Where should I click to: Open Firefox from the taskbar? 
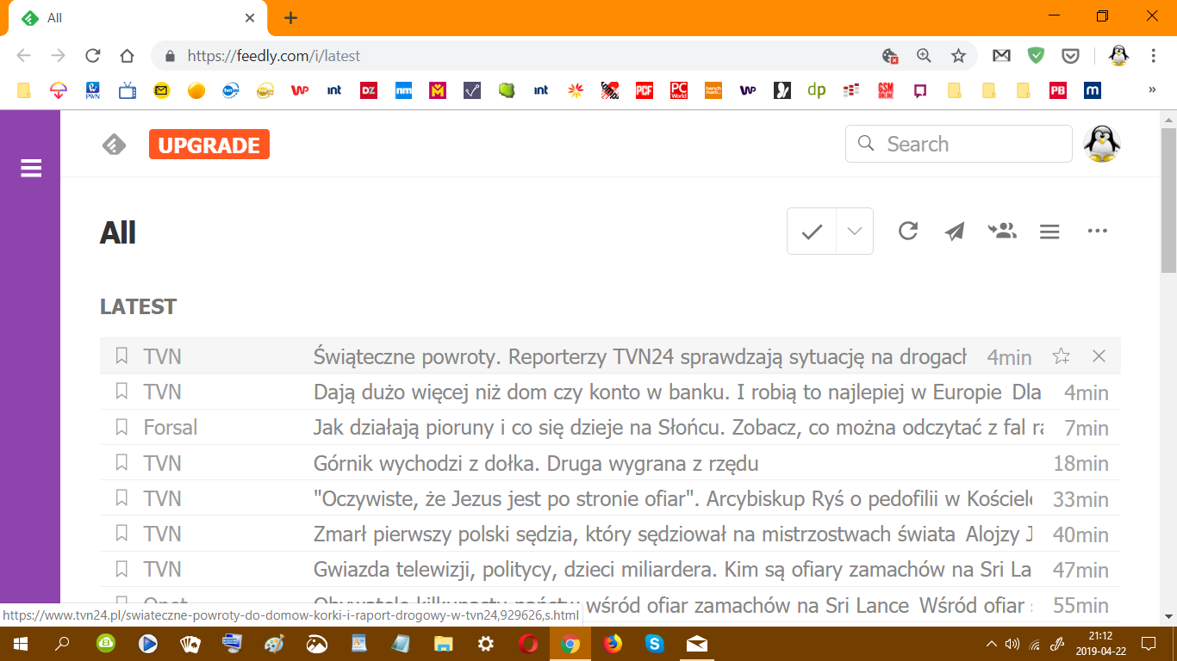pos(613,644)
